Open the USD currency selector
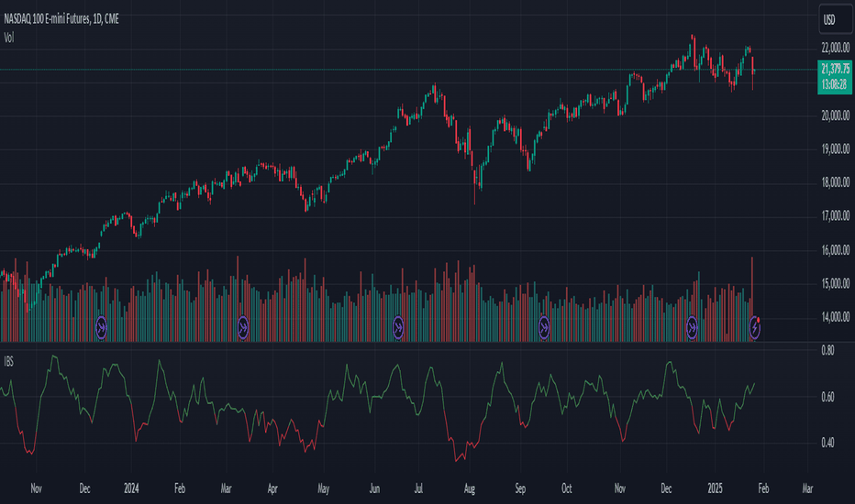This screenshot has width=855, height=504. click(835, 20)
